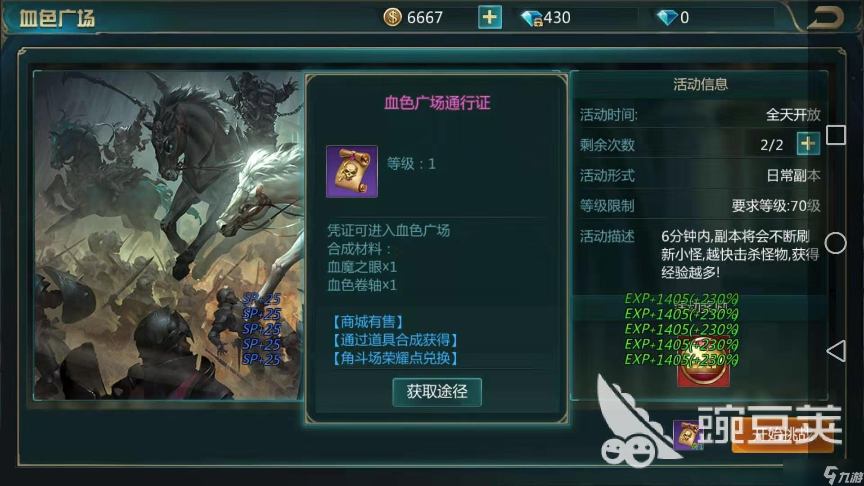Tap the Android back triangle button

[836, 351]
